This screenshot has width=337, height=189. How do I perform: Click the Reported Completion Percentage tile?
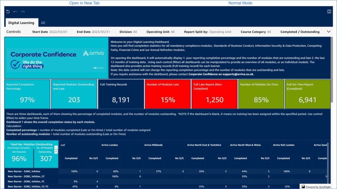27,94
